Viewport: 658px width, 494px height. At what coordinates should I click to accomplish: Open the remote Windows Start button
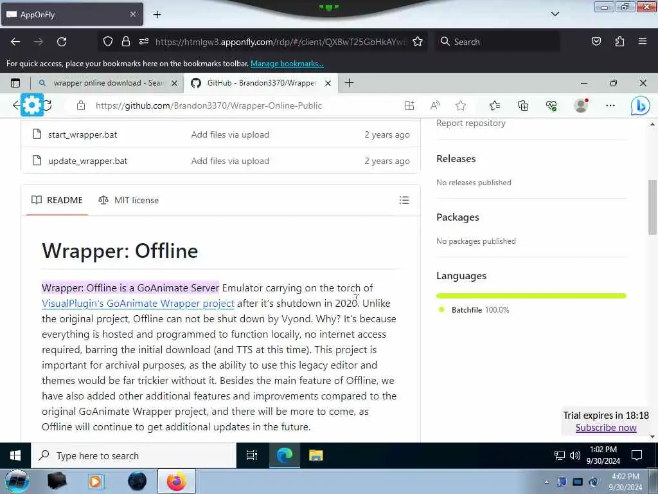click(x=15, y=456)
